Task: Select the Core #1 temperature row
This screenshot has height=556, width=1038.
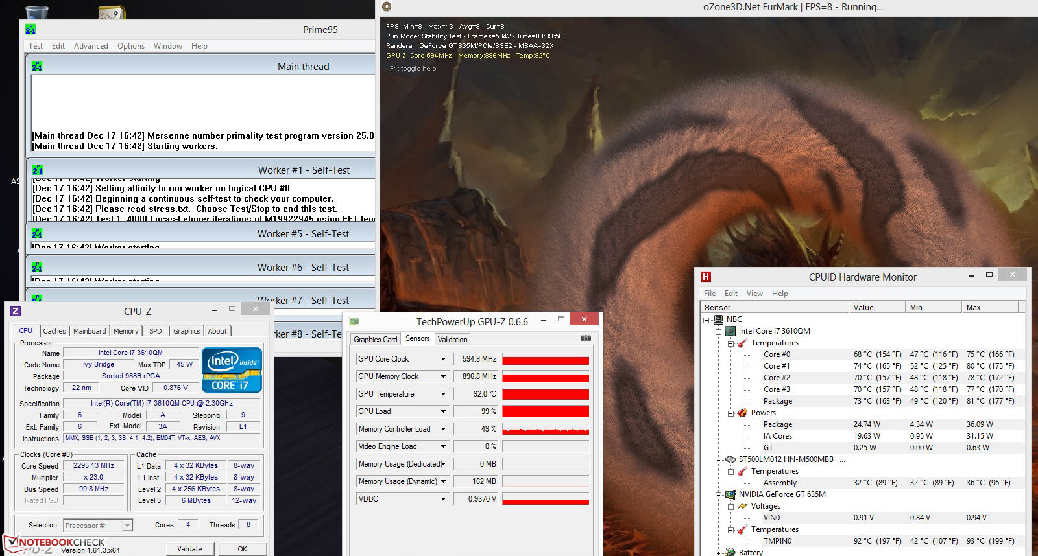Action: click(862, 366)
